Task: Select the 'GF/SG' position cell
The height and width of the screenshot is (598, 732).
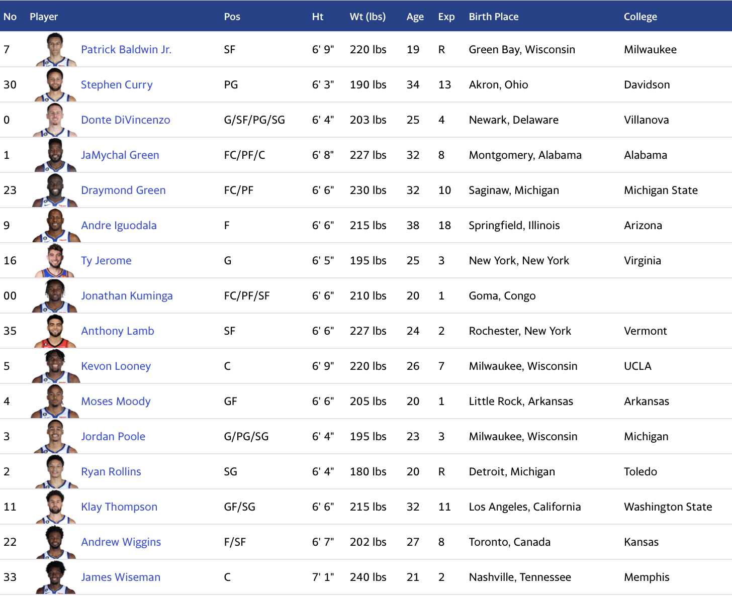Action: (240, 507)
